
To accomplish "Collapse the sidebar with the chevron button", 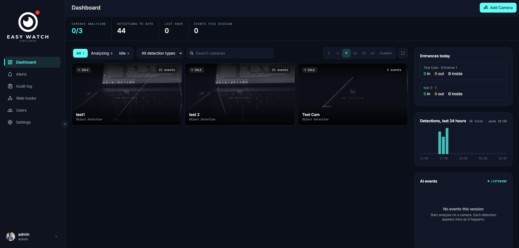I will click(x=65, y=124).
